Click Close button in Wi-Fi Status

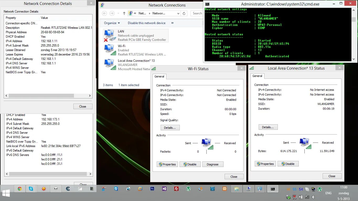[x=234, y=177]
